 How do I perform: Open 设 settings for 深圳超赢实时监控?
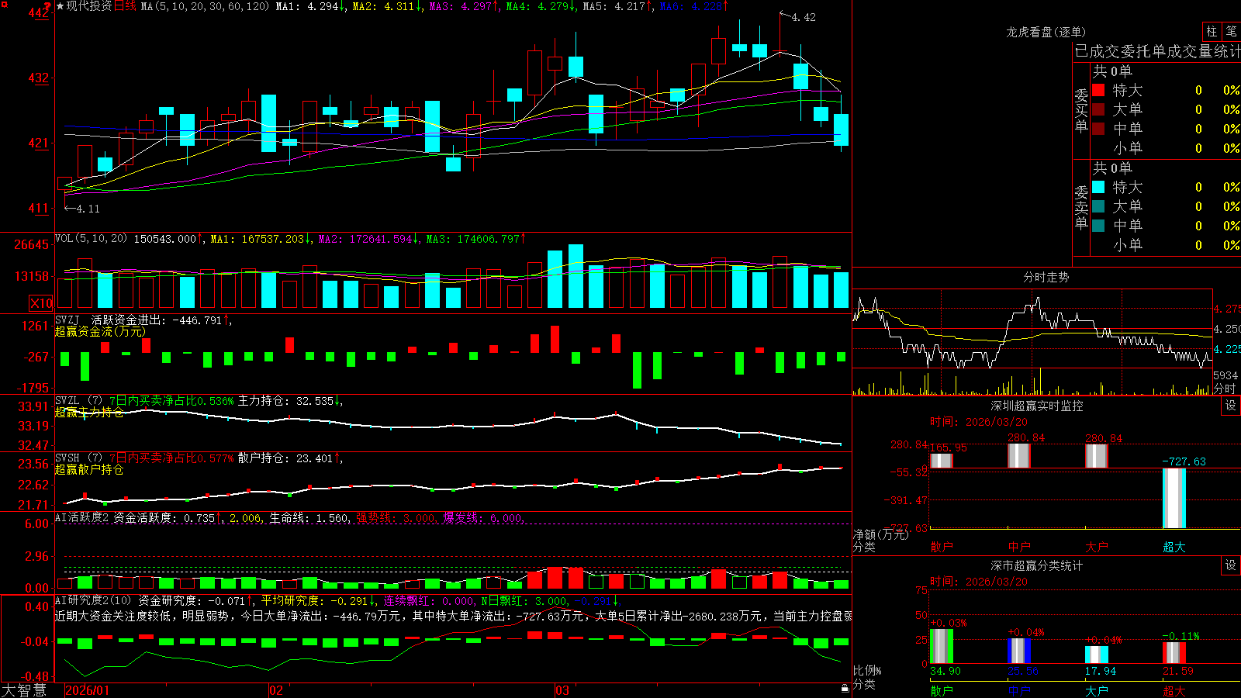click(x=1231, y=406)
